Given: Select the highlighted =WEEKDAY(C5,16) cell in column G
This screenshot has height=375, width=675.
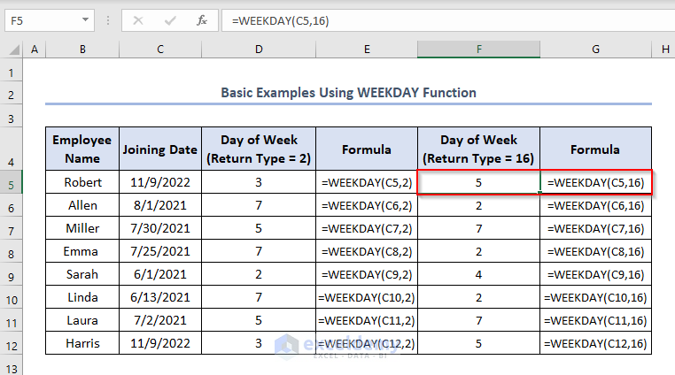Looking at the screenshot, I should [596, 182].
